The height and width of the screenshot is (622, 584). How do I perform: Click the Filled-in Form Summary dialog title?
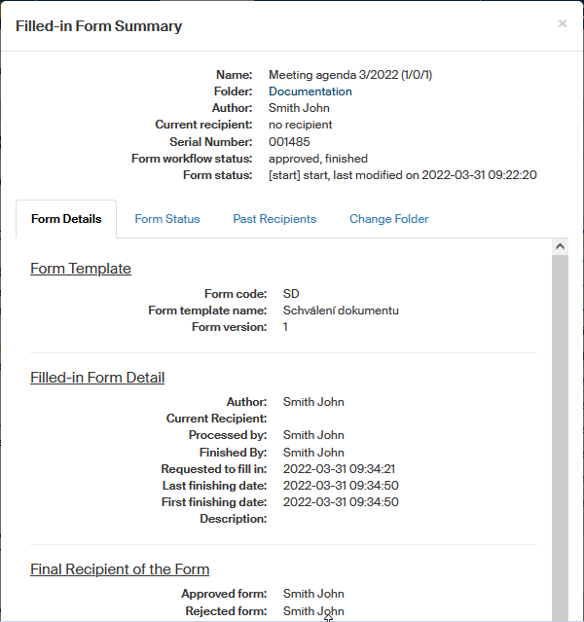[x=98, y=26]
